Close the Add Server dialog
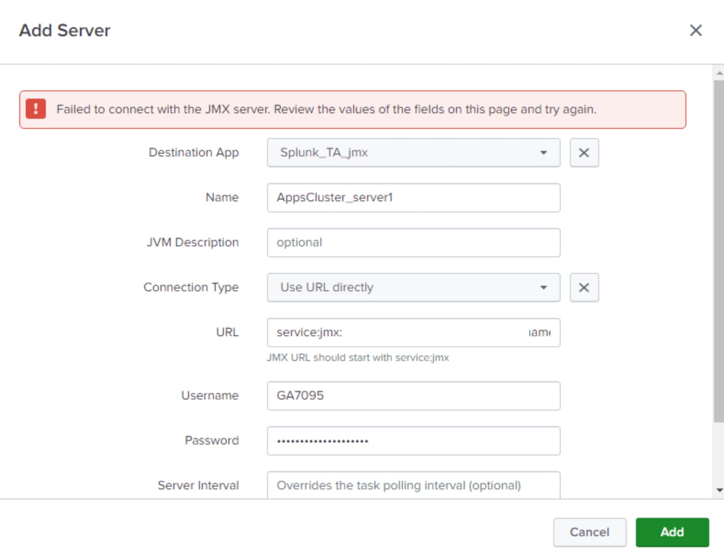Viewport: 724px width, 555px height. coord(696,30)
